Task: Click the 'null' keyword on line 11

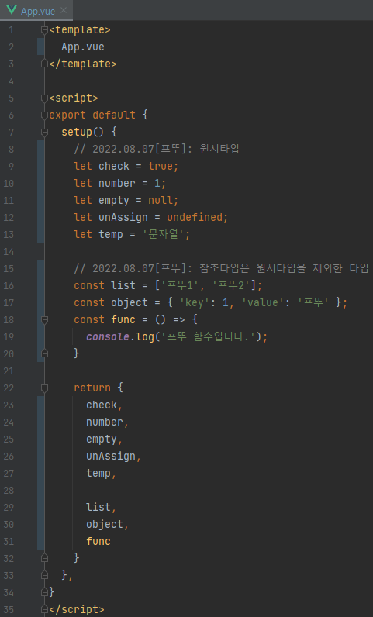Action: tap(161, 200)
